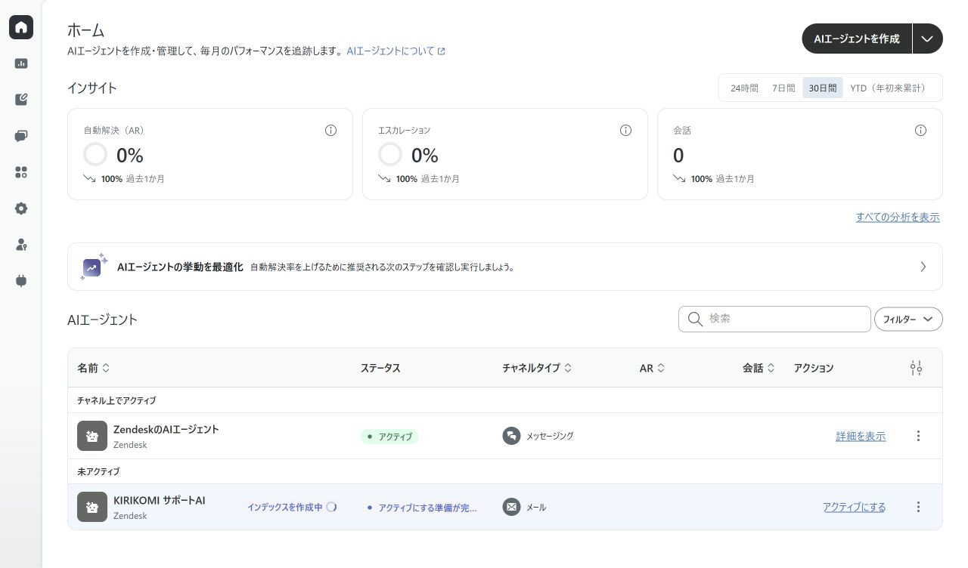Image resolution: width=968 pixels, height=568 pixels.
Task: Click the ZendeskのAIエージェント name
Action: 166,429
